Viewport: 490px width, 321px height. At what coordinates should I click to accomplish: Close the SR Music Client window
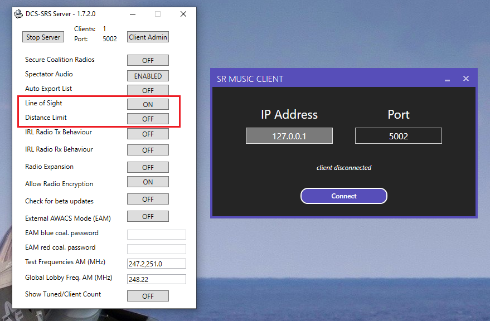click(466, 79)
